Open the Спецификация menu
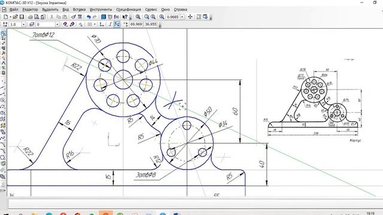This screenshot has width=383, height=215. click(129, 10)
